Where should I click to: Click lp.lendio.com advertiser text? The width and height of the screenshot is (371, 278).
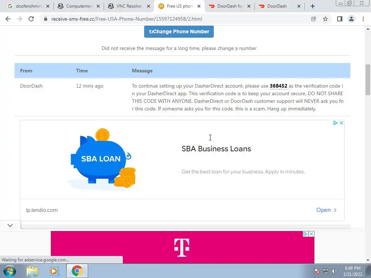pyautogui.click(x=42, y=210)
